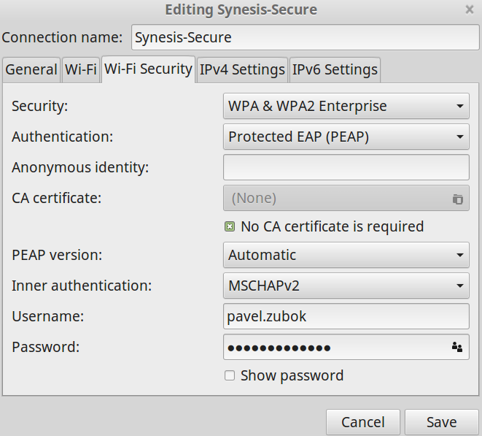Select the Wi-Fi Security tab

149,69
